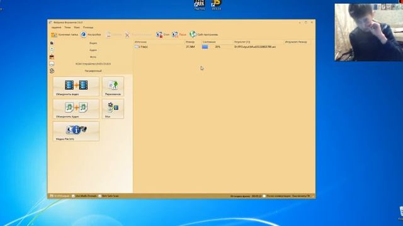Open Настройки settings from the toolbar

[91, 35]
